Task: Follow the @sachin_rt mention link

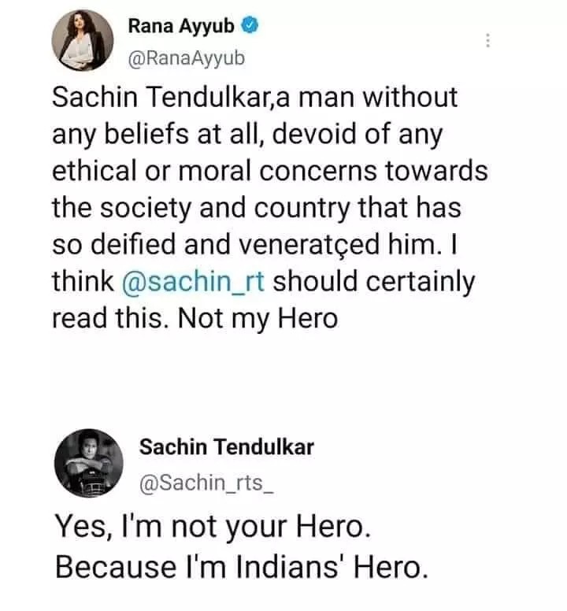Action: (195, 281)
